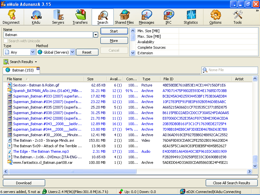Click the Download button
Screen dimensions: 260x195
(24, 183)
